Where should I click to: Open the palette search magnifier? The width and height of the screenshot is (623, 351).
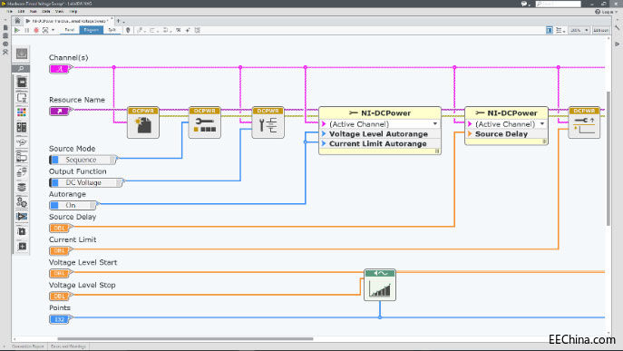point(22,68)
